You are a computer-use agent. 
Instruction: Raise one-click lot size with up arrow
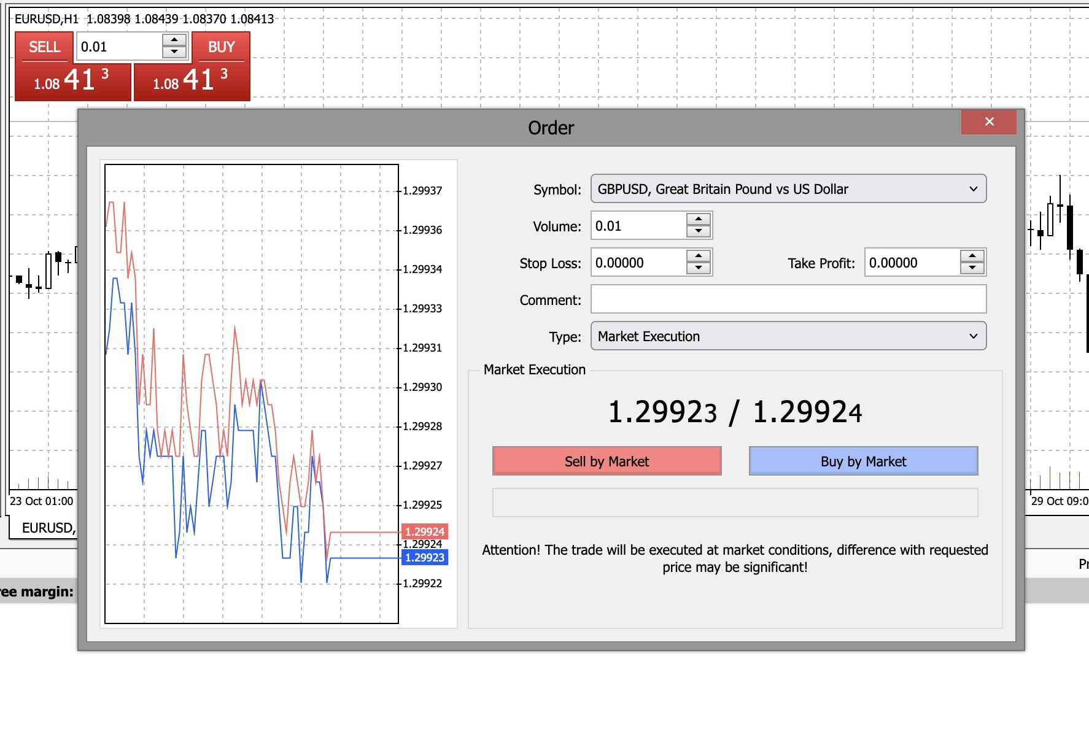174,40
